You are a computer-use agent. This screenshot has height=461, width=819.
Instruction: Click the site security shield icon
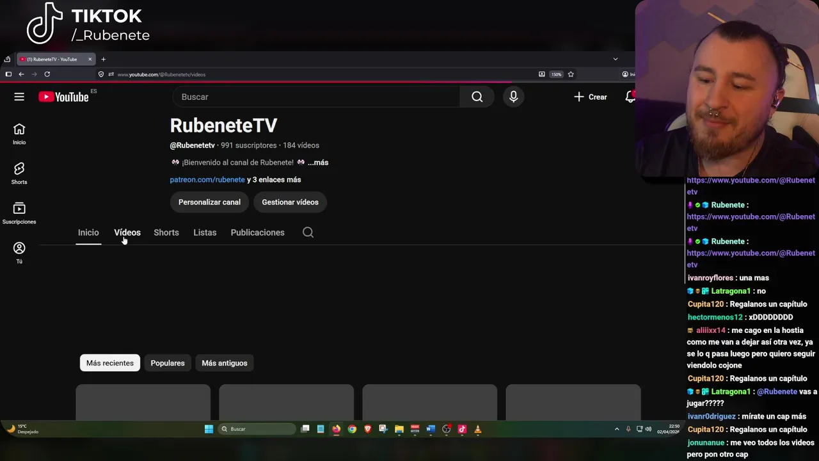pyautogui.click(x=101, y=74)
